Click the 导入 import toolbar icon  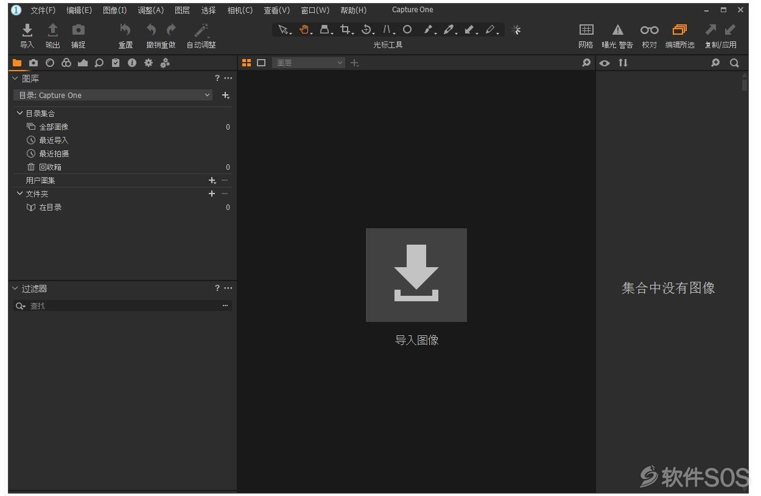tap(27, 30)
